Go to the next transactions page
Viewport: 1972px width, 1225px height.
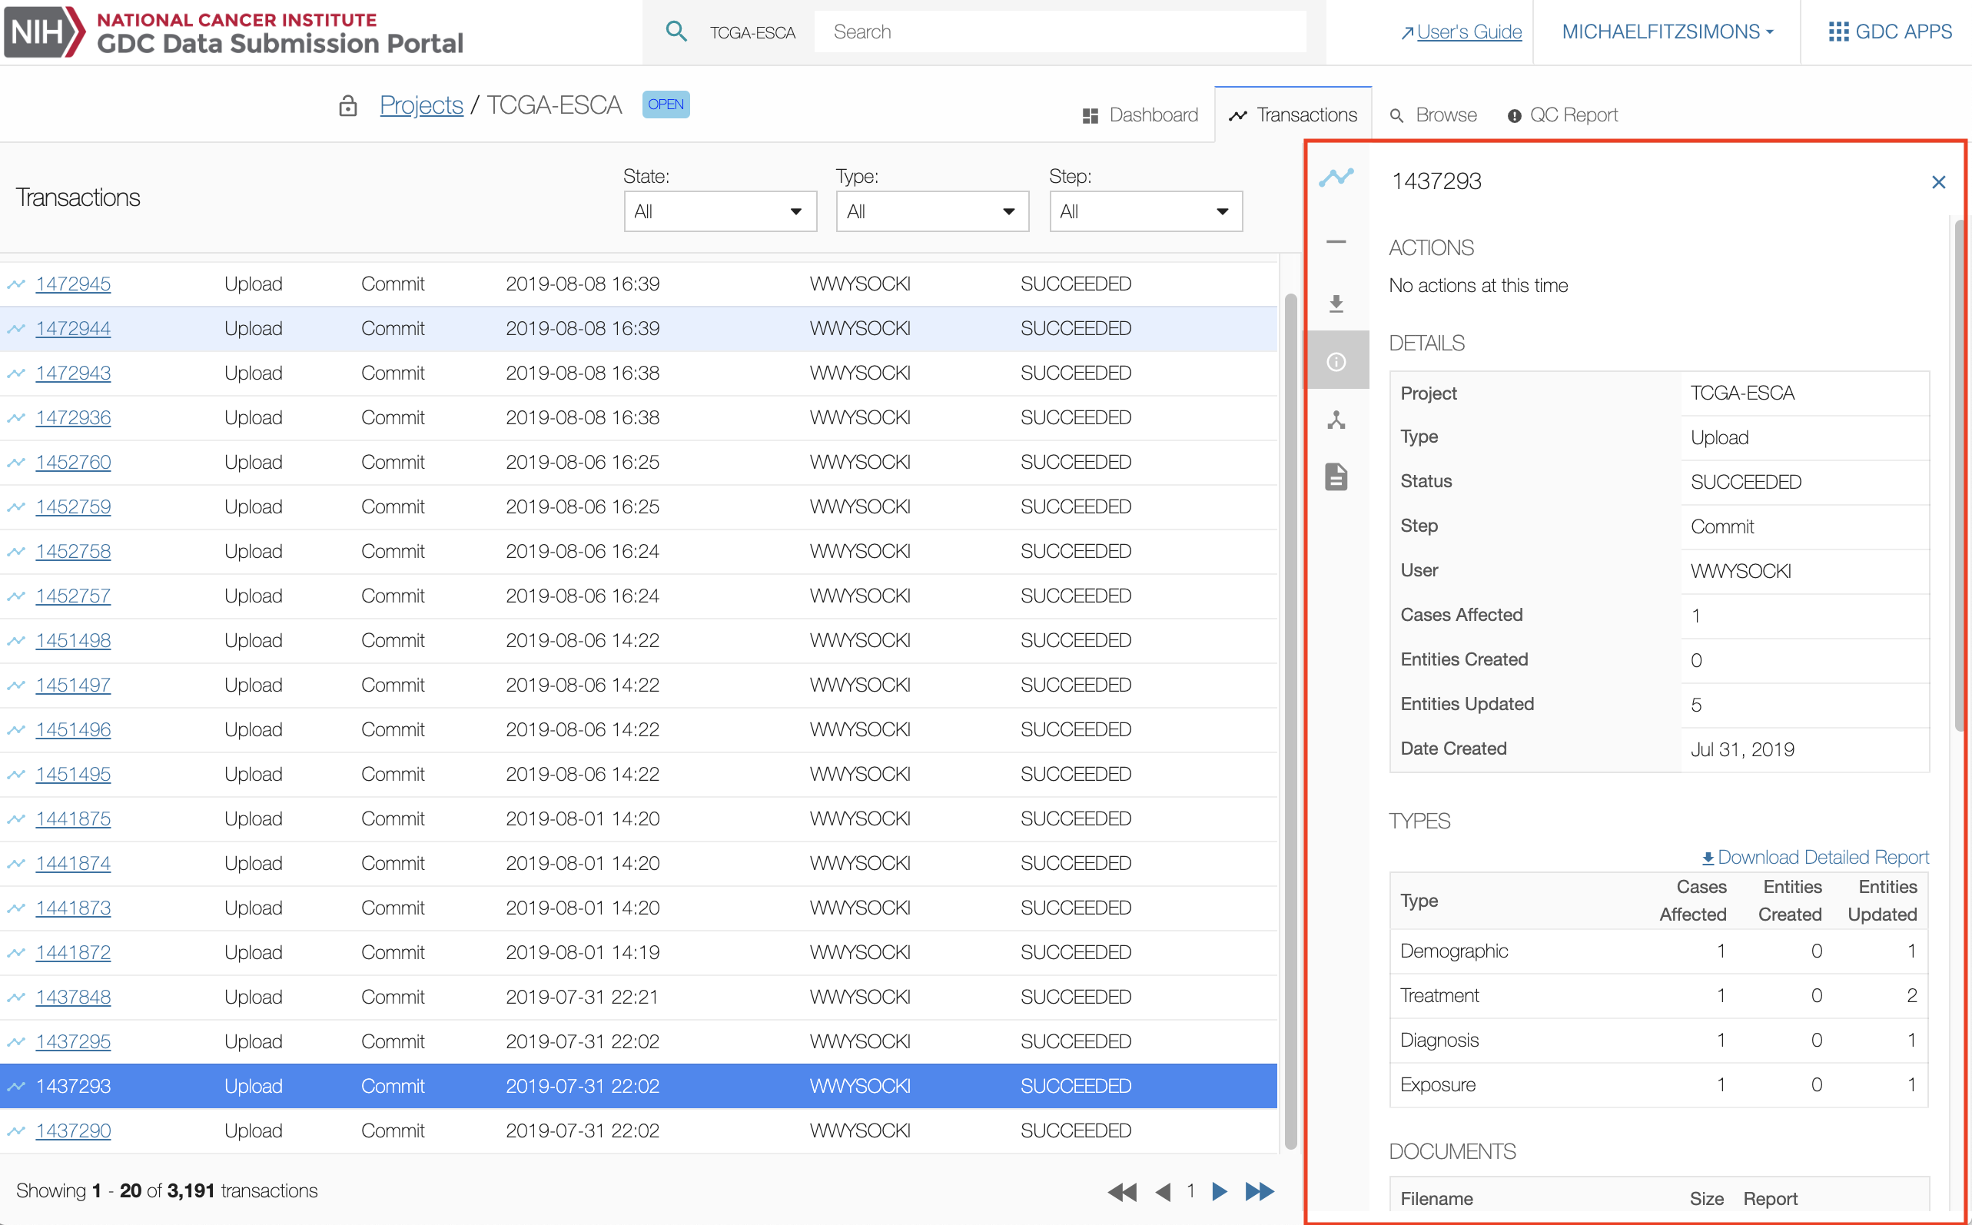[x=1220, y=1191]
